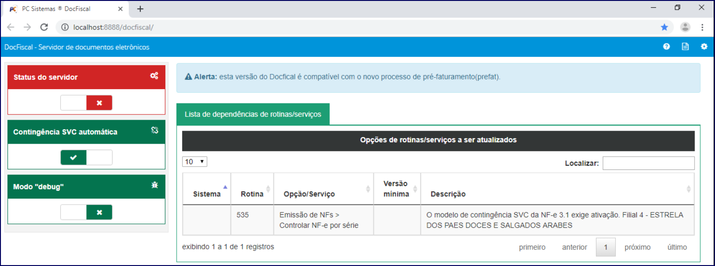Viewport: 715px width, 266px height.
Task: Toggle Status do servidor switch
Action: click(86, 103)
